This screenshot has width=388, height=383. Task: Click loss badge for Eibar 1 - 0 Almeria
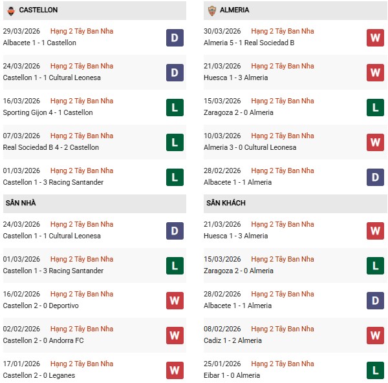point(375,370)
